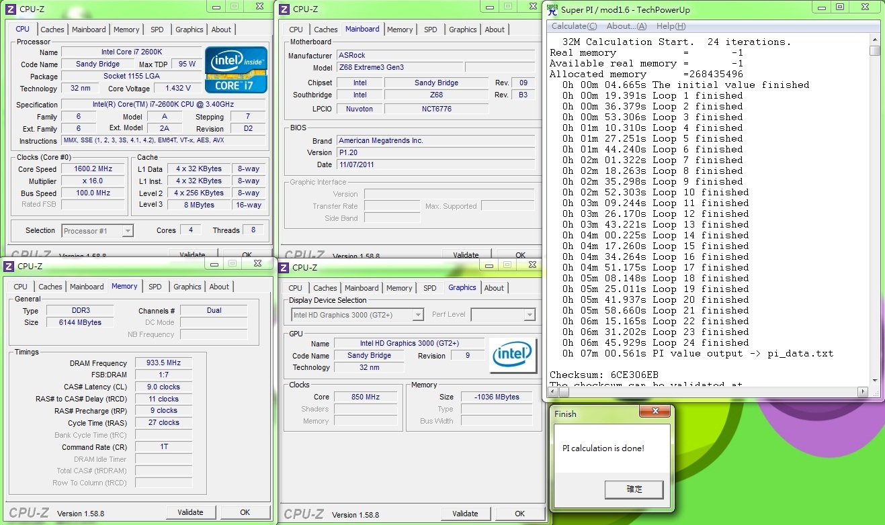Click the BIOS Version value P1.20

[x=435, y=152]
